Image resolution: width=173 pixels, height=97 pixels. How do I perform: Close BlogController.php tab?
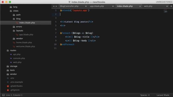86,6
